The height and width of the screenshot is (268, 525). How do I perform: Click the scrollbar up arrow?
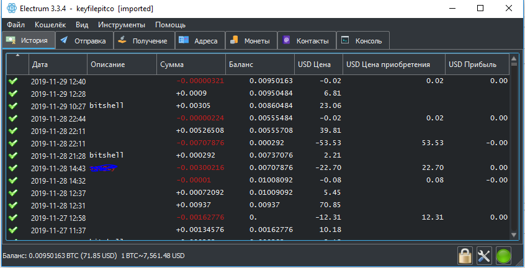(x=514, y=59)
